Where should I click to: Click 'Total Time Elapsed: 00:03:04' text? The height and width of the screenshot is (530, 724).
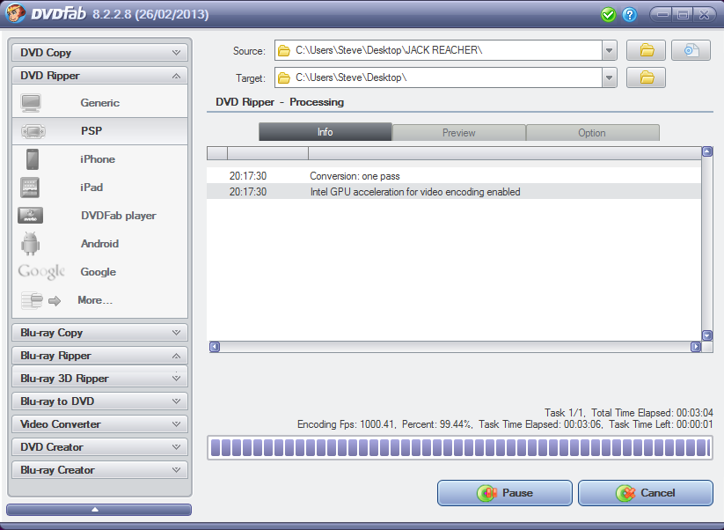[x=652, y=413]
